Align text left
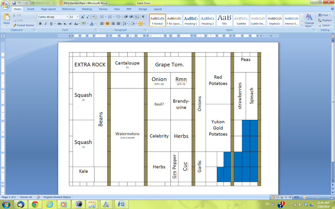The height and width of the screenshot is (209, 335). click(x=102, y=24)
